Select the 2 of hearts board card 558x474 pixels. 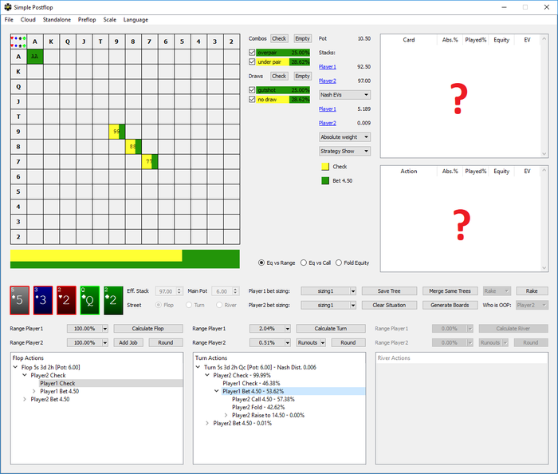pos(66,300)
